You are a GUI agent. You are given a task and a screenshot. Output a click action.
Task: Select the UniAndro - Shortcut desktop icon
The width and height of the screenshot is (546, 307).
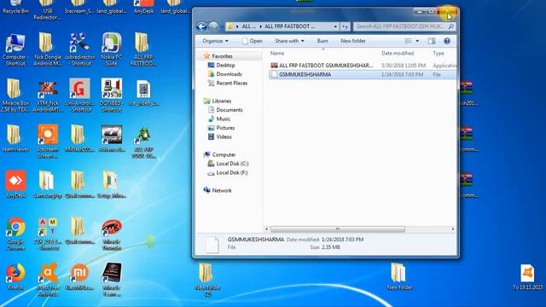[x=79, y=95]
